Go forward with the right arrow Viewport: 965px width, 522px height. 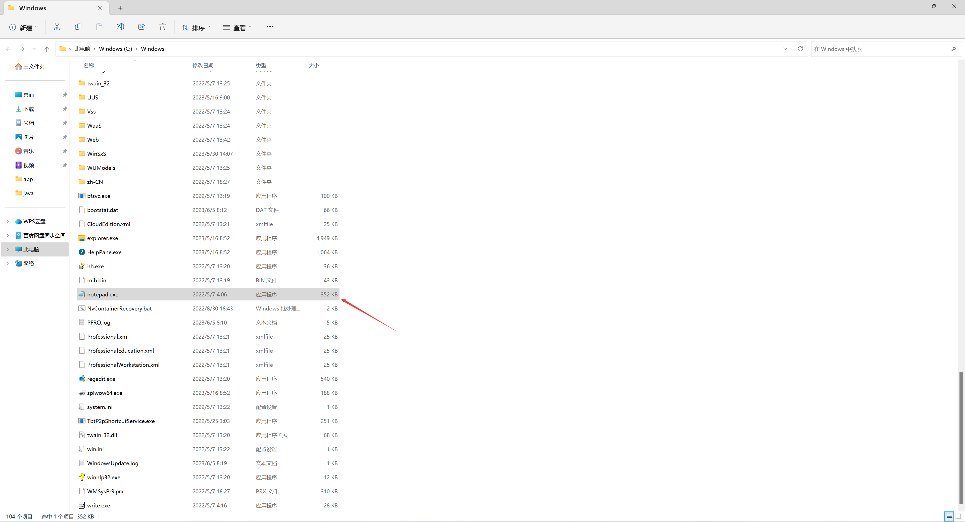pyautogui.click(x=22, y=49)
